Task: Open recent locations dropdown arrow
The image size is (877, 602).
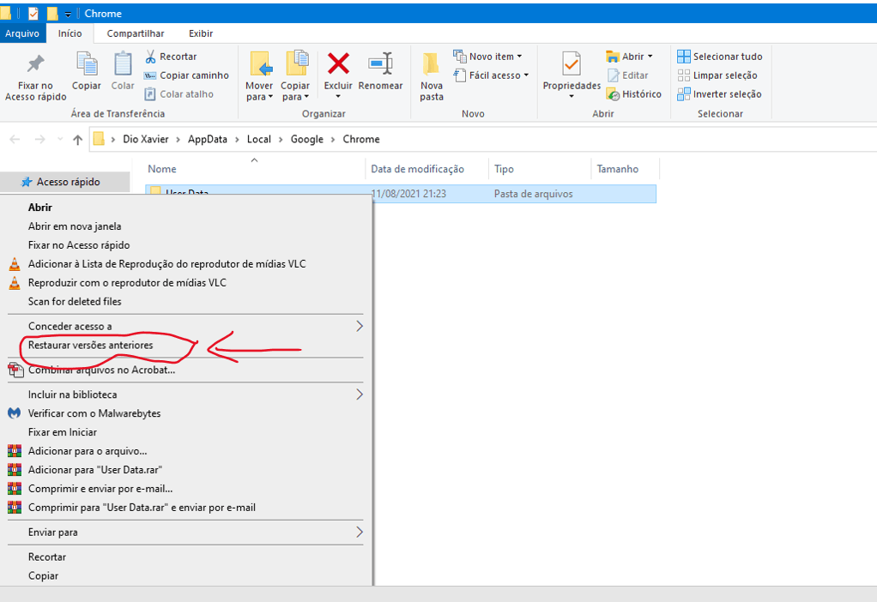Action: pos(60,139)
